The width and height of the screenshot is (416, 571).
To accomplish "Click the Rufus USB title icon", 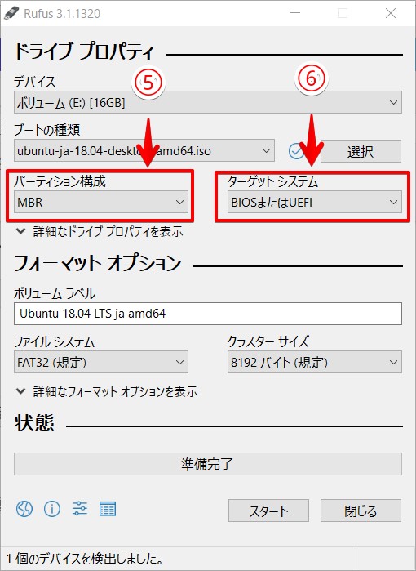I will [11, 13].
